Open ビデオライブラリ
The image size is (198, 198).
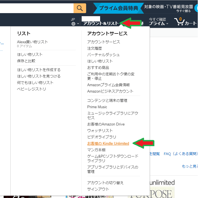102,137
